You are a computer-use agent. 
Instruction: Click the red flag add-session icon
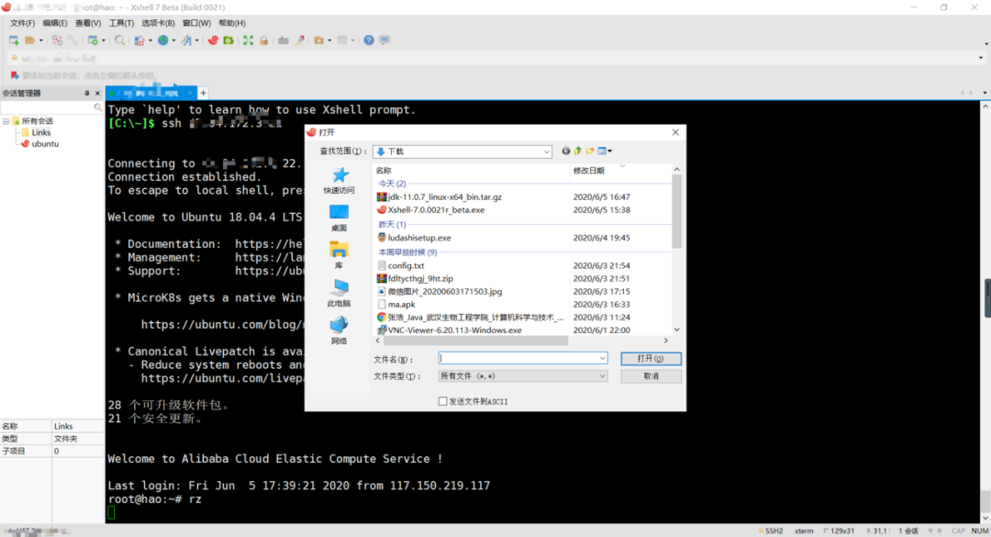tap(15, 75)
